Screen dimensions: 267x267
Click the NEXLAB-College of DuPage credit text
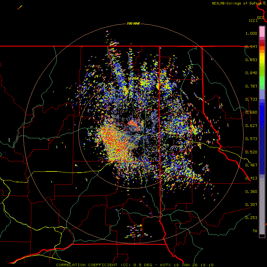pos(237,3)
